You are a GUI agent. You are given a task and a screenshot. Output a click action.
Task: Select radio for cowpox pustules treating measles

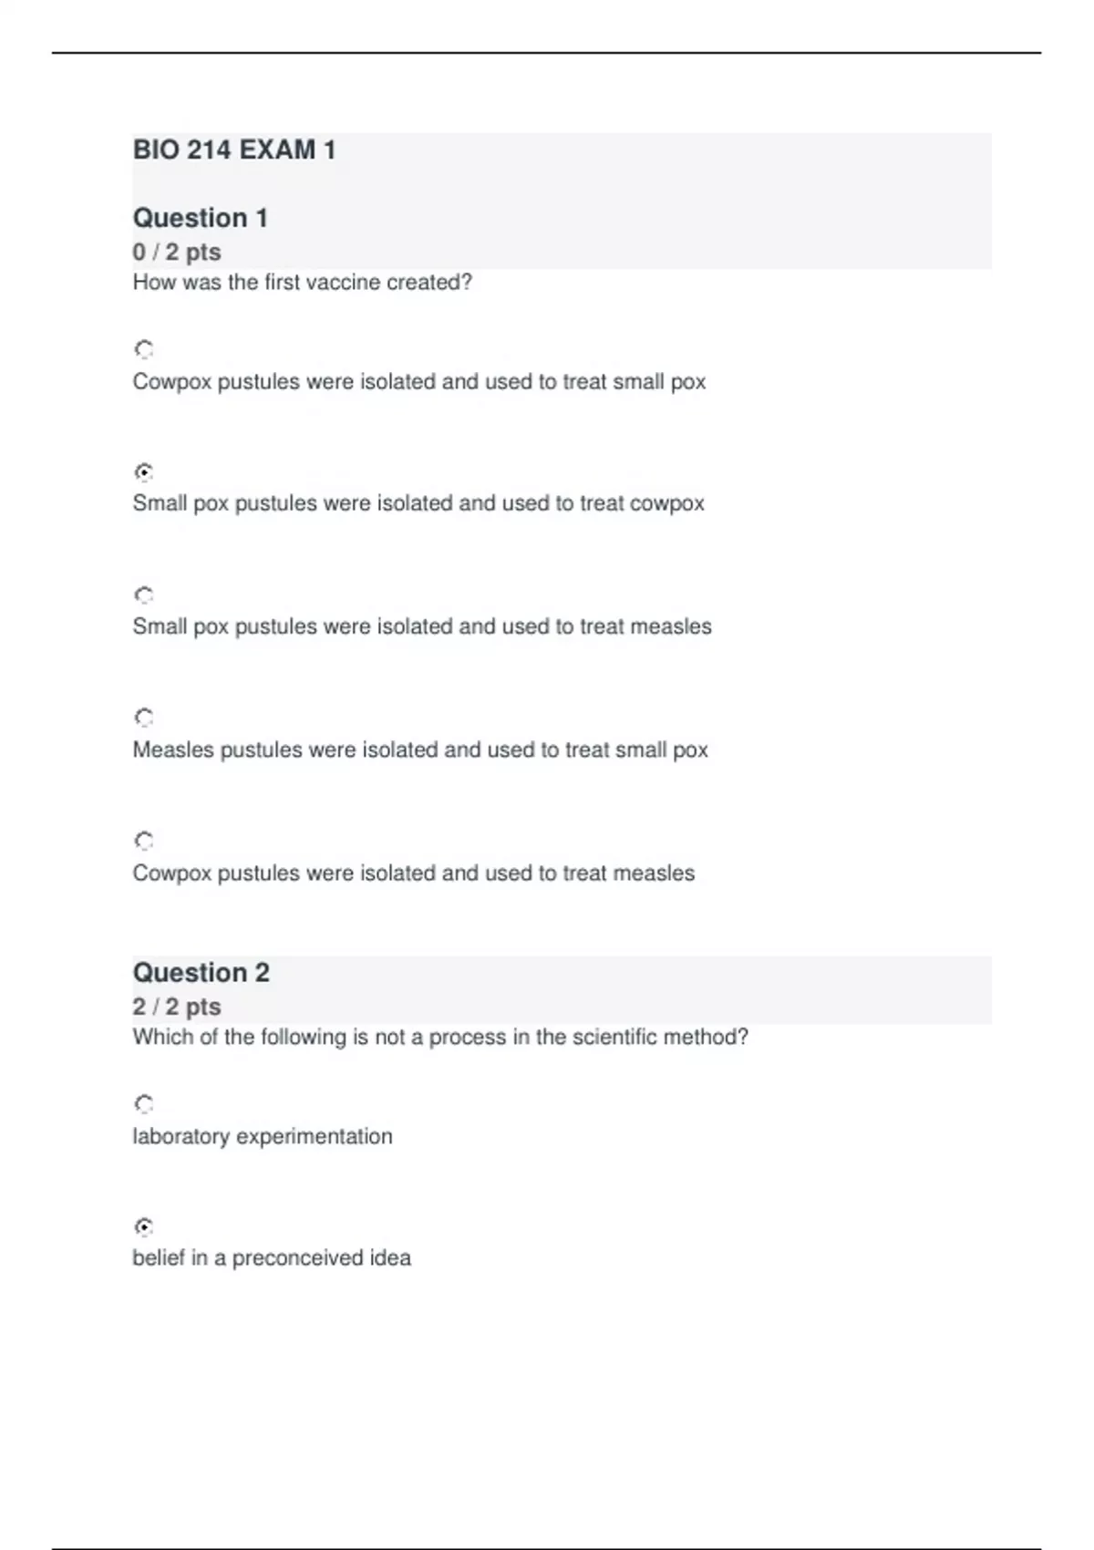(144, 841)
